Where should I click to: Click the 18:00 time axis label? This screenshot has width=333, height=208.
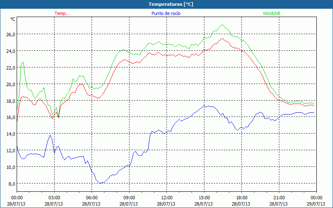242,198
